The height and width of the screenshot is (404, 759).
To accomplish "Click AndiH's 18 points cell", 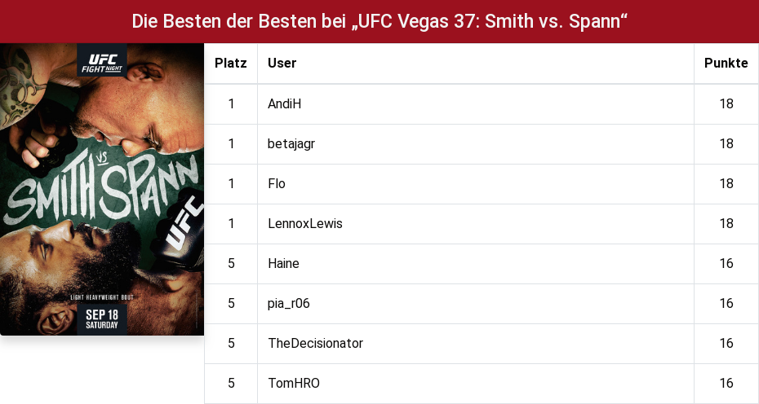I will (726, 104).
